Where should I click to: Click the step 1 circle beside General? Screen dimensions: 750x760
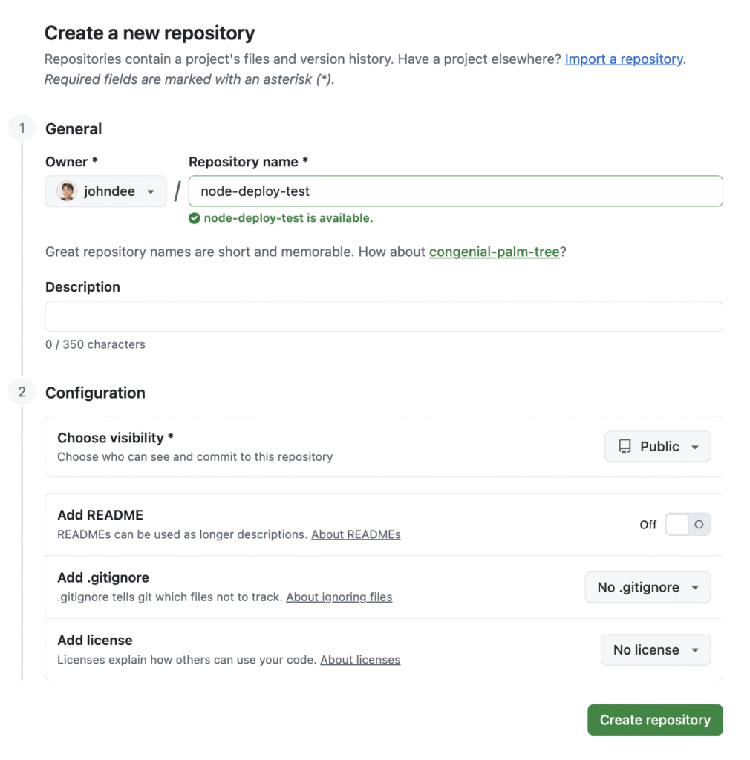coord(22,128)
